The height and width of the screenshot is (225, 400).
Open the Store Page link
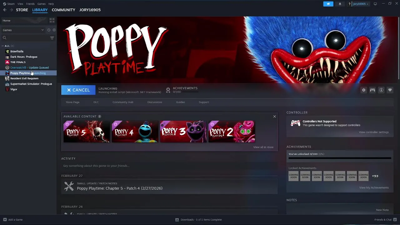tap(72, 102)
